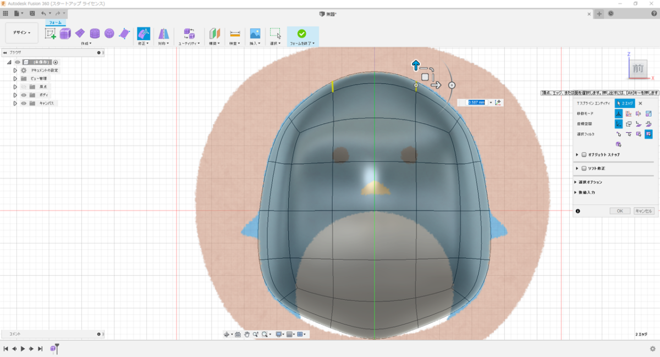Select the Box form tool
Screen dimensions: 660x357
[x=65, y=34]
